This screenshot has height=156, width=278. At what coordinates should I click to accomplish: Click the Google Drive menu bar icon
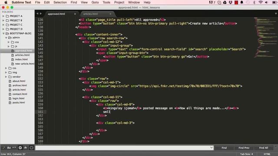tap(225, 2)
